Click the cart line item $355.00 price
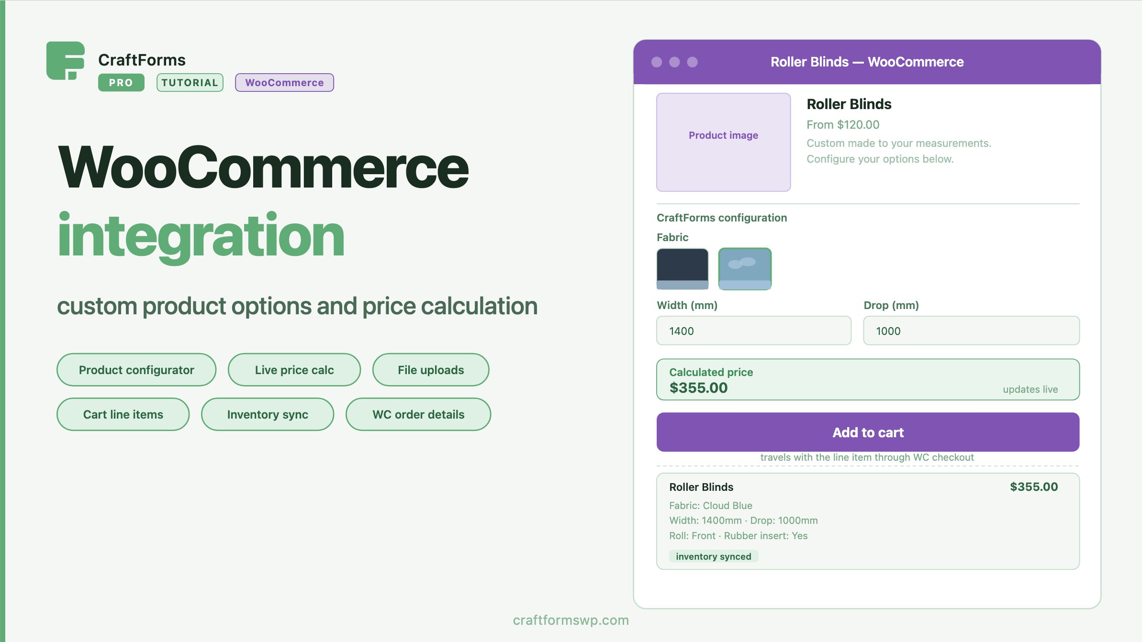Image resolution: width=1142 pixels, height=642 pixels. 1034,487
